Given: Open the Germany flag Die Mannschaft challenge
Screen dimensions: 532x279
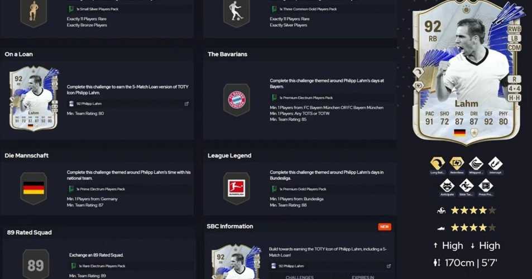Looking at the screenshot, I should [x=33, y=188].
